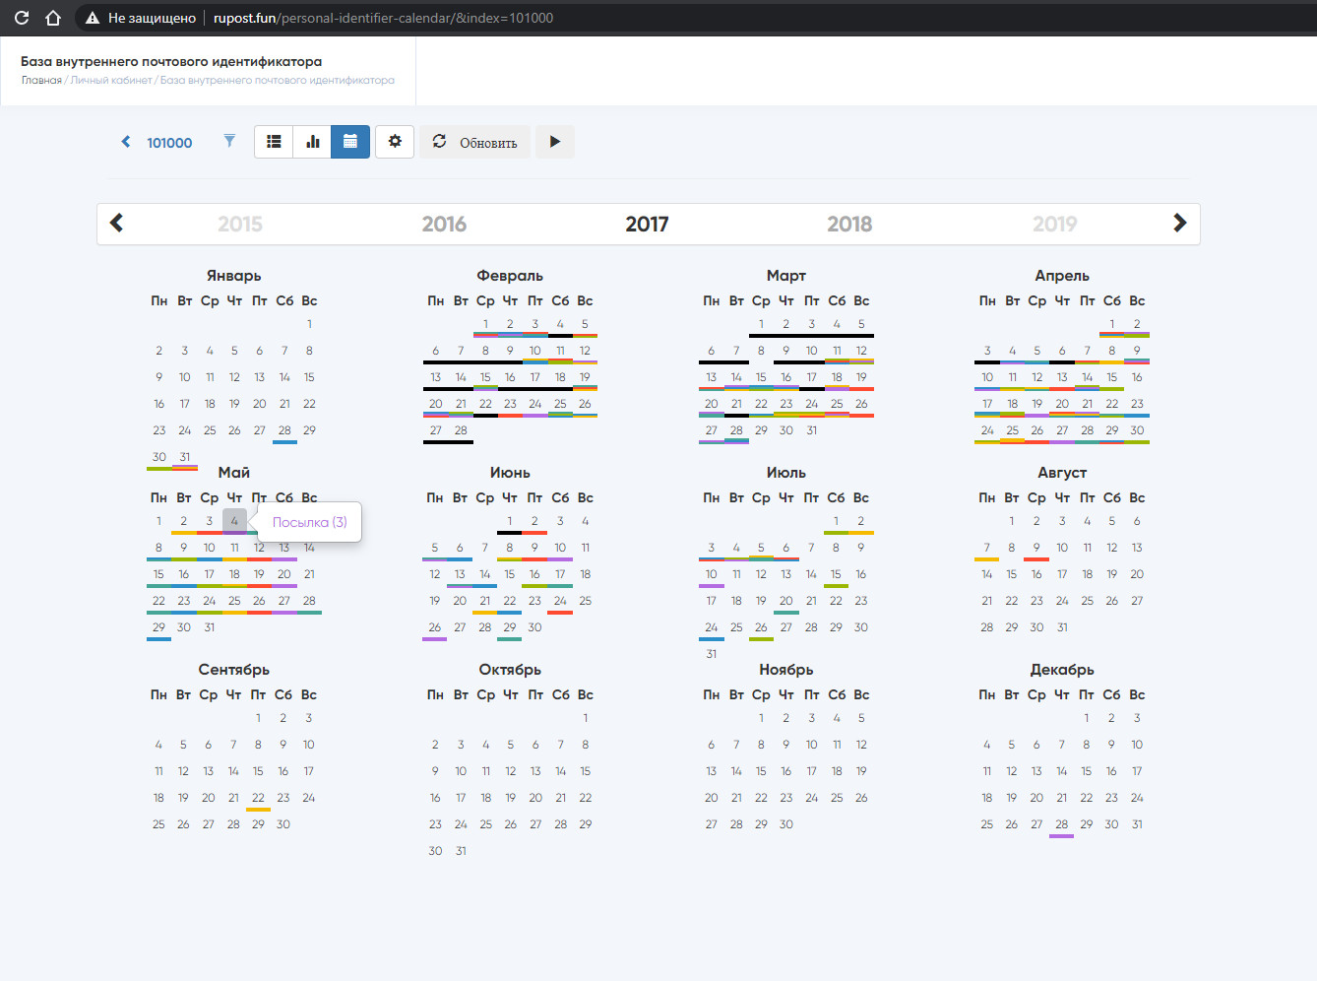The width and height of the screenshot is (1317, 981).
Task: Click the 101000 index link
Action: (x=169, y=143)
